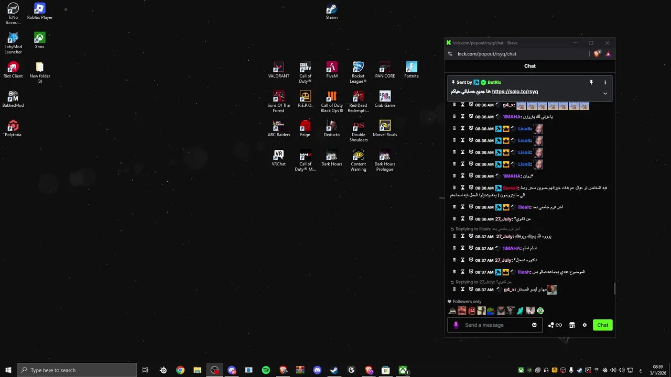Select the R.E.P.O. desktop icon
671x377 pixels.
click(305, 99)
